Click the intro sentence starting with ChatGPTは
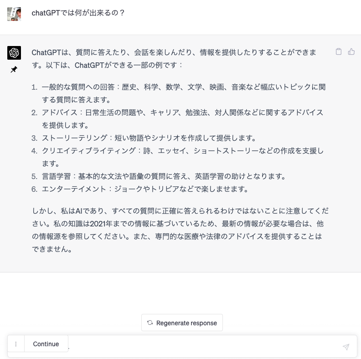 [x=174, y=59]
